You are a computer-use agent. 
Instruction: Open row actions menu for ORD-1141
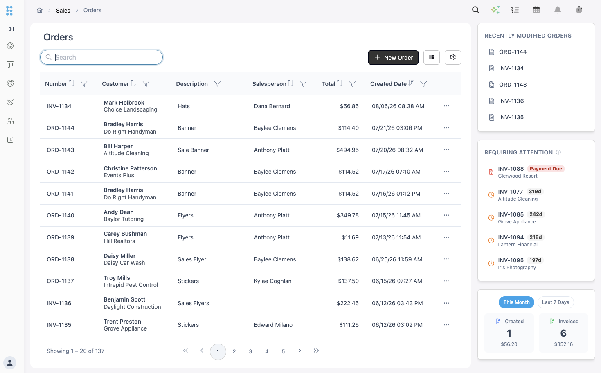(x=446, y=194)
